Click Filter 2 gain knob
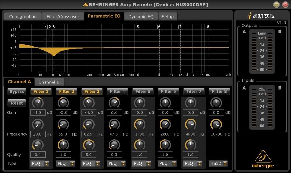 pos(63,103)
